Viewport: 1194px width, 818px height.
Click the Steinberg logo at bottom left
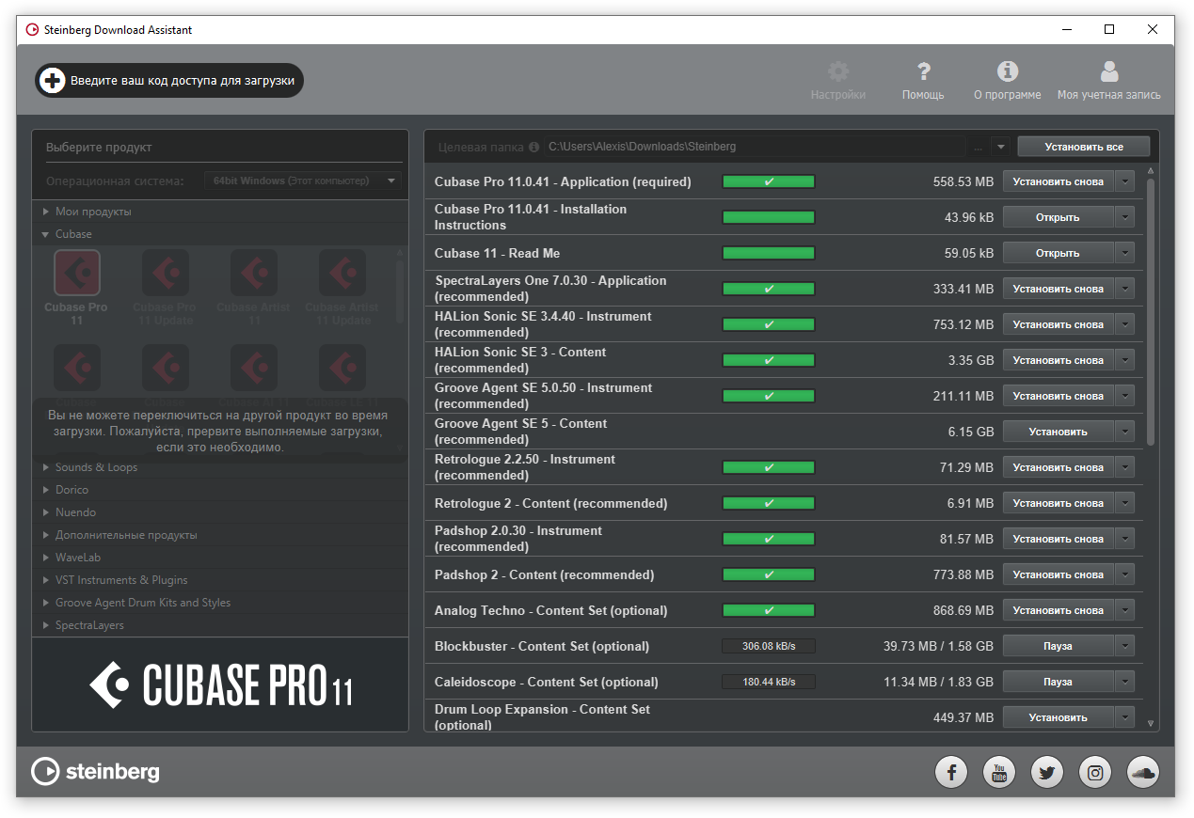pos(95,772)
